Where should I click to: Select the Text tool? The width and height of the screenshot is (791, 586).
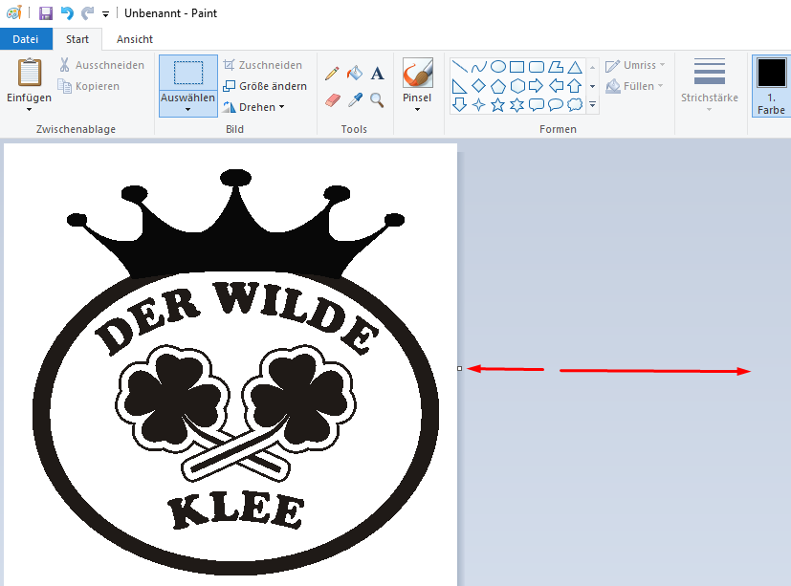click(377, 73)
